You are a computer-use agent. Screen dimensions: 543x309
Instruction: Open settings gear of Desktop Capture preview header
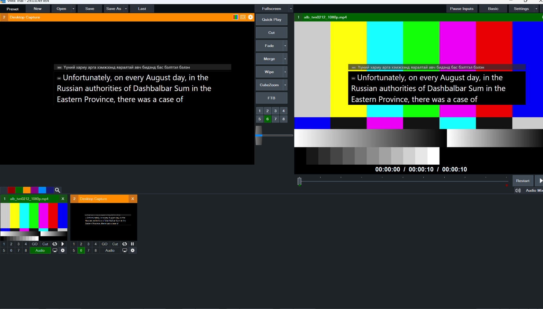click(250, 17)
